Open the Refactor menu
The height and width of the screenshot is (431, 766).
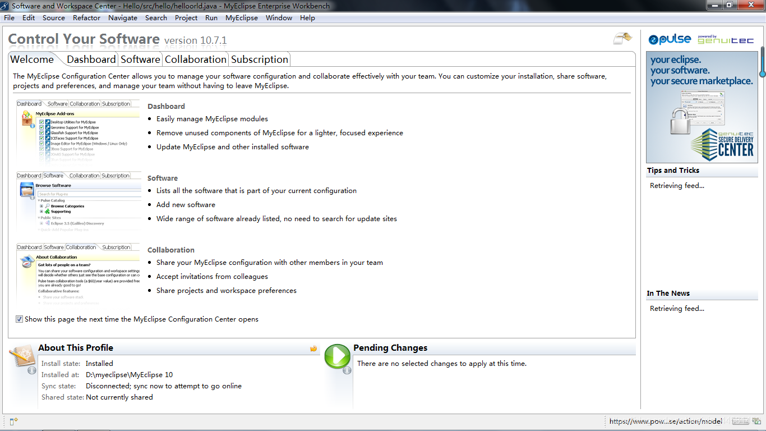click(x=86, y=17)
